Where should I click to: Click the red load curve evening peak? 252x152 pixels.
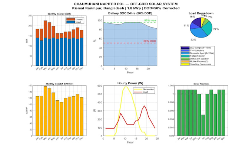(144, 106)
